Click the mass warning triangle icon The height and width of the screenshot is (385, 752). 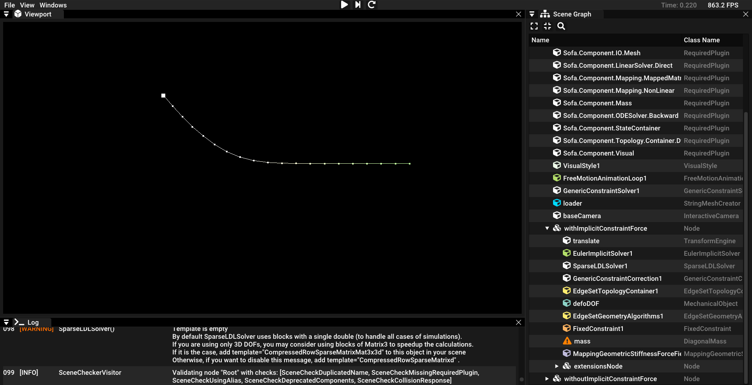pos(567,341)
